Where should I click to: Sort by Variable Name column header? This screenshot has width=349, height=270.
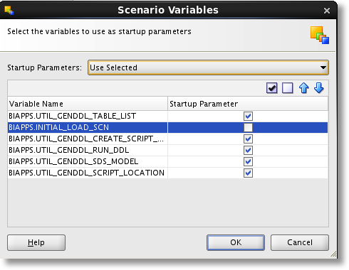click(x=88, y=104)
